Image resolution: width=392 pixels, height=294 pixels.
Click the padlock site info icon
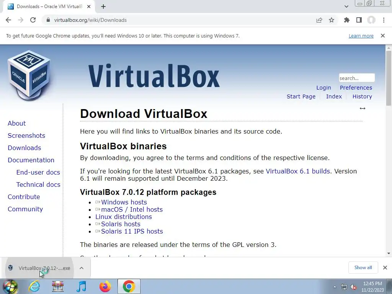(48, 20)
